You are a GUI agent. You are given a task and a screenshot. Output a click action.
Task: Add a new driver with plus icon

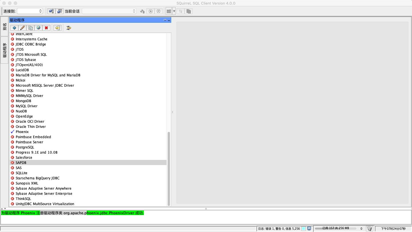point(14,28)
